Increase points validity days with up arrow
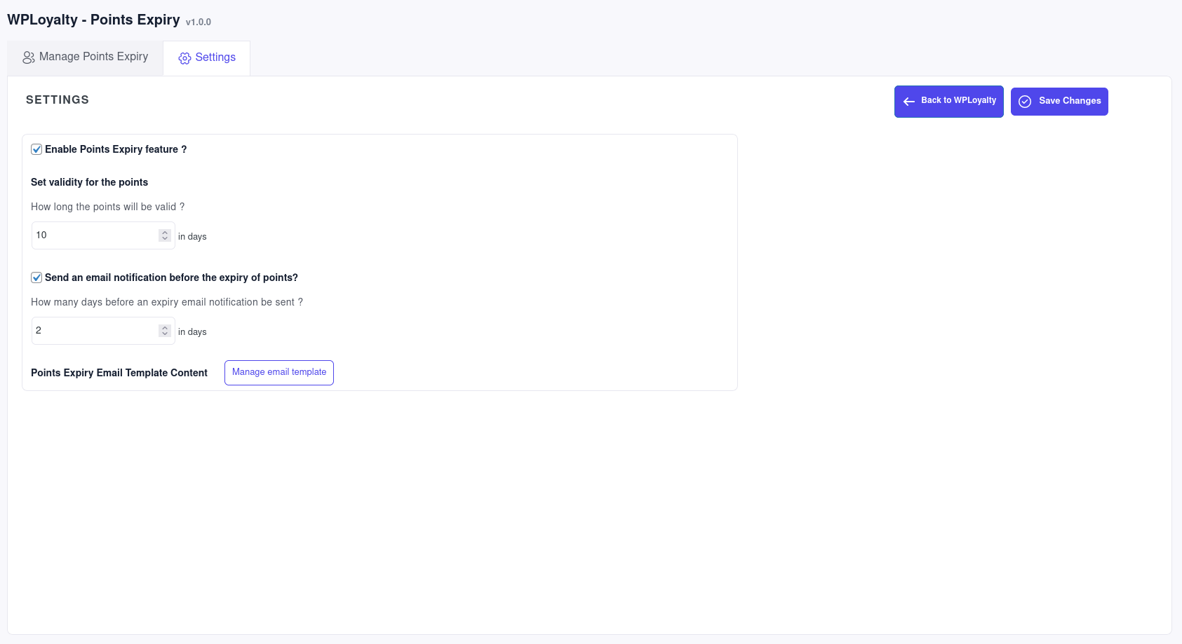The height and width of the screenshot is (644, 1182). click(165, 233)
